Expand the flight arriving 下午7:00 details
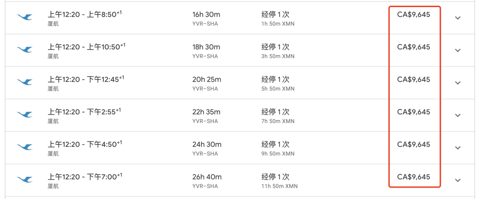Screen dimensions: 477x199 click(x=458, y=180)
